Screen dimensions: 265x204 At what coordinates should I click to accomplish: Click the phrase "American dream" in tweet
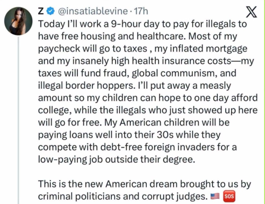coord(142,184)
